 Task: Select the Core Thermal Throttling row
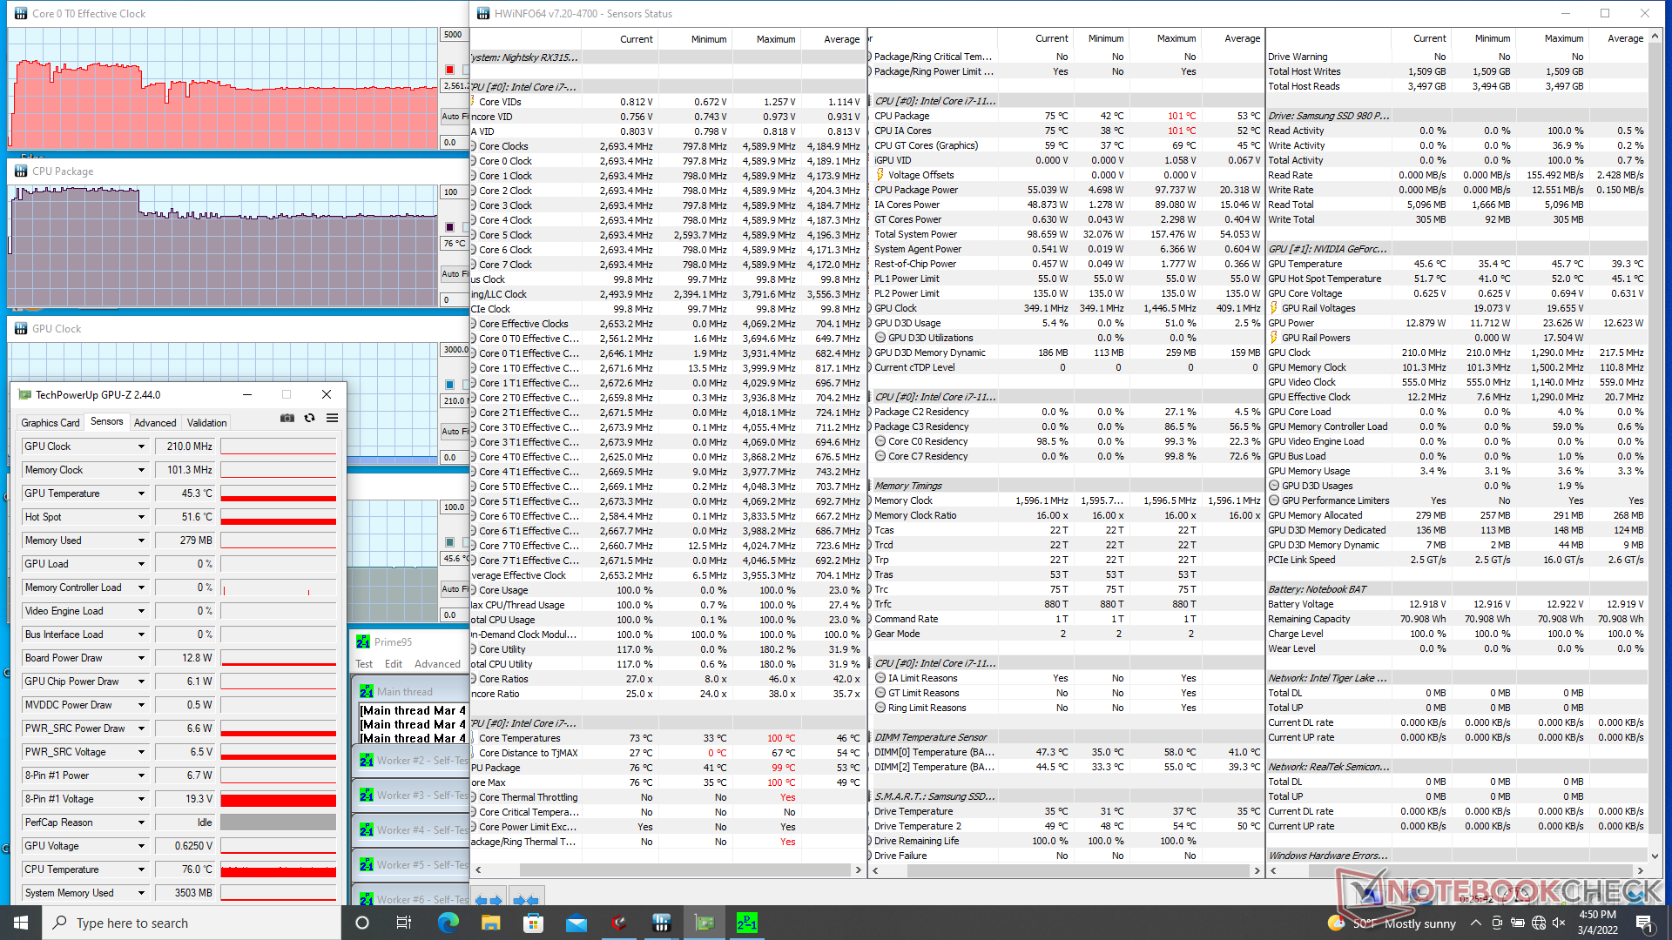click(x=667, y=797)
